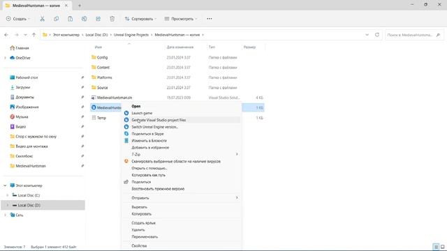
Task: Click the Paste icon in toolbar
Action: tap(70, 19)
